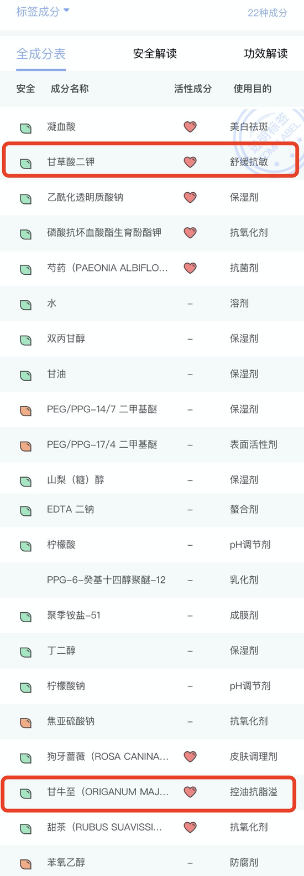Switch to 安全解读 tab
304x876 pixels.
click(155, 54)
